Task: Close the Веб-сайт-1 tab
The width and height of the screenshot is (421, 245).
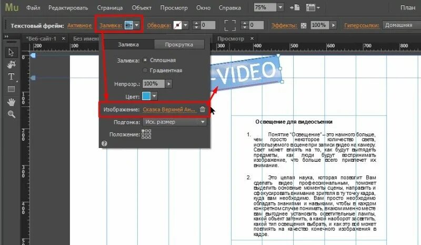Action: (x=64, y=38)
